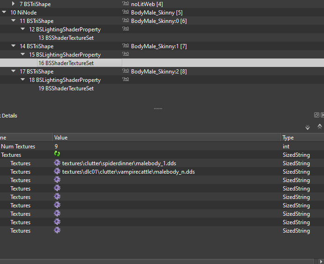The image size is (324, 264).
Task: Click the int type cell
Action: coord(286,147)
